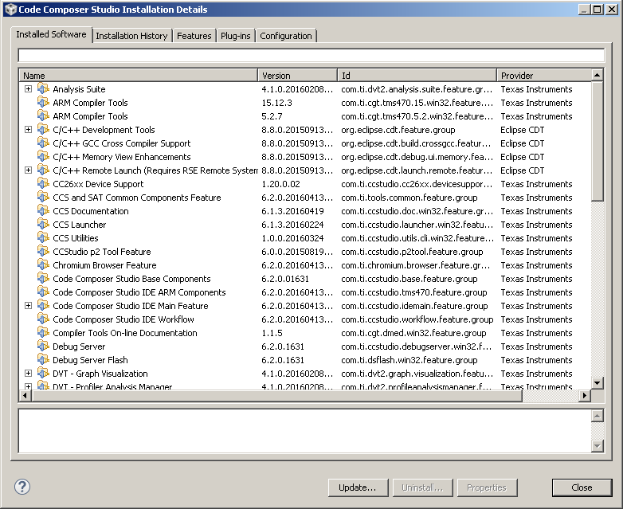Select id com.ti.tools.common.feature.group
The height and width of the screenshot is (509, 623).
409,198
